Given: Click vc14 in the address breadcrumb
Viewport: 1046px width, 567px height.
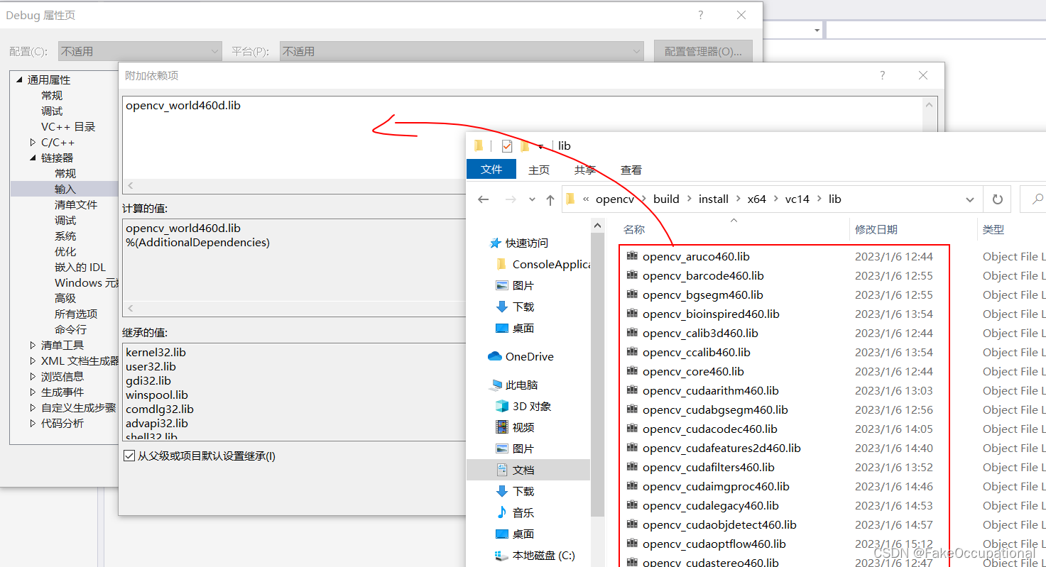Looking at the screenshot, I should coord(797,199).
